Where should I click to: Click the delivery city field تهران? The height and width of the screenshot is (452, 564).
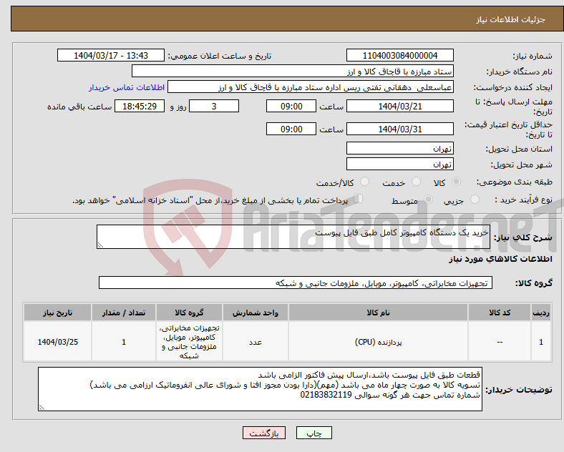click(399, 164)
